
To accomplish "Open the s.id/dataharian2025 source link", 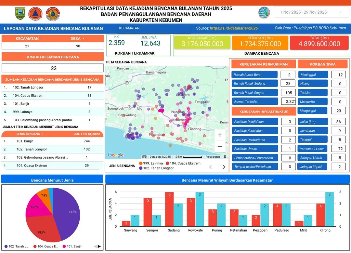I will [x=234, y=28].
